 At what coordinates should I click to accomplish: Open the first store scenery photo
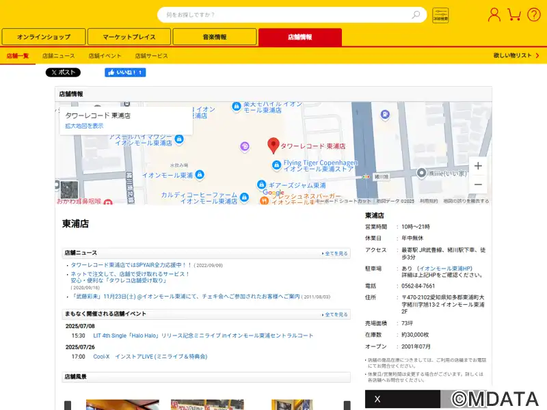point(122,405)
